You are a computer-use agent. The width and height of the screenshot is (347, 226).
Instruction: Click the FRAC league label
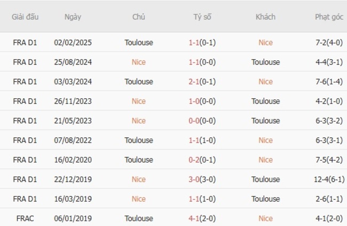click(25, 219)
